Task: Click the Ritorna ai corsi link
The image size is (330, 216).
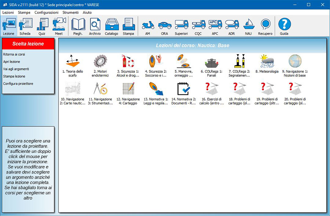Action: tap(14, 54)
